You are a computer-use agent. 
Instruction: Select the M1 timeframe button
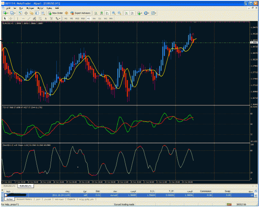pyautogui.click(x=66, y=19)
